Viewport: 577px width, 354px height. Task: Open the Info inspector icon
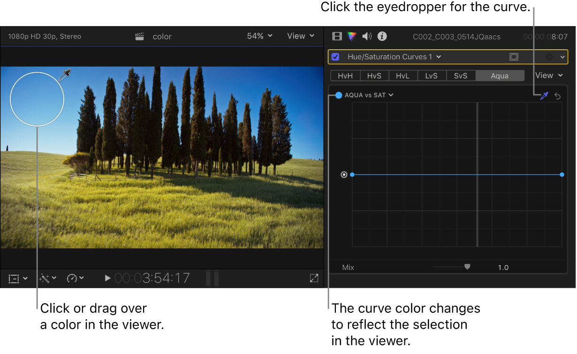pyautogui.click(x=381, y=36)
